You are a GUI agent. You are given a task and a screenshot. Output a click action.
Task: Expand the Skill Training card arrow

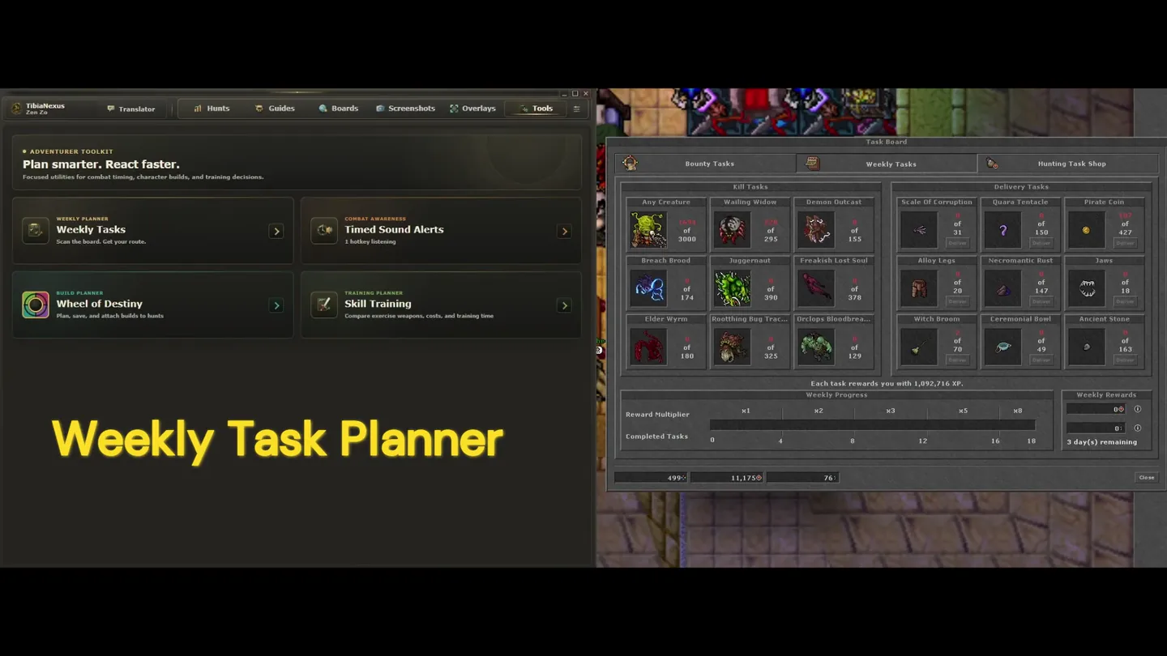click(x=564, y=305)
